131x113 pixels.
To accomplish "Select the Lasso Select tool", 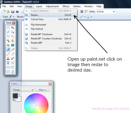I will [x=8, y=32].
